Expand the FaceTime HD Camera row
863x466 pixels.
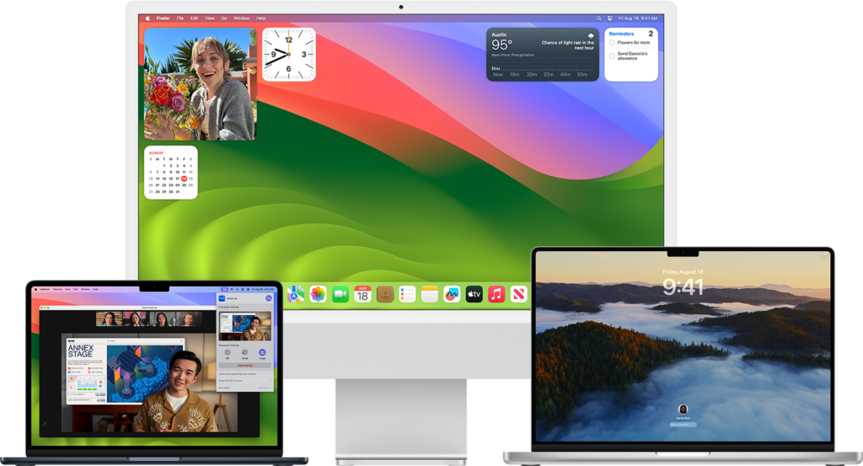[x=245, y=381]
